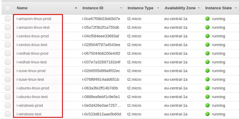Open the Instance State column dropdown arrow
This screenshot has width=239, height=119.
tap(236, 8)
